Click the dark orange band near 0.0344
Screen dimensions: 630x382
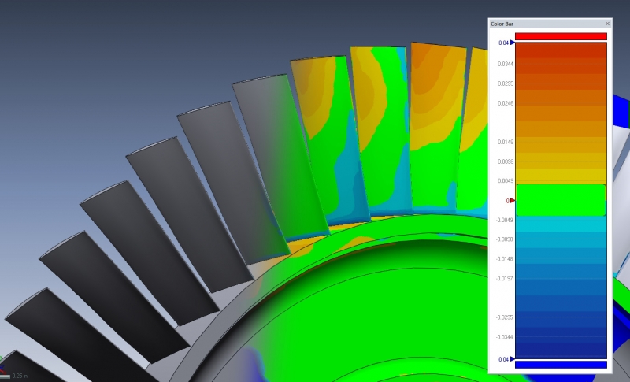pos(561,64)
